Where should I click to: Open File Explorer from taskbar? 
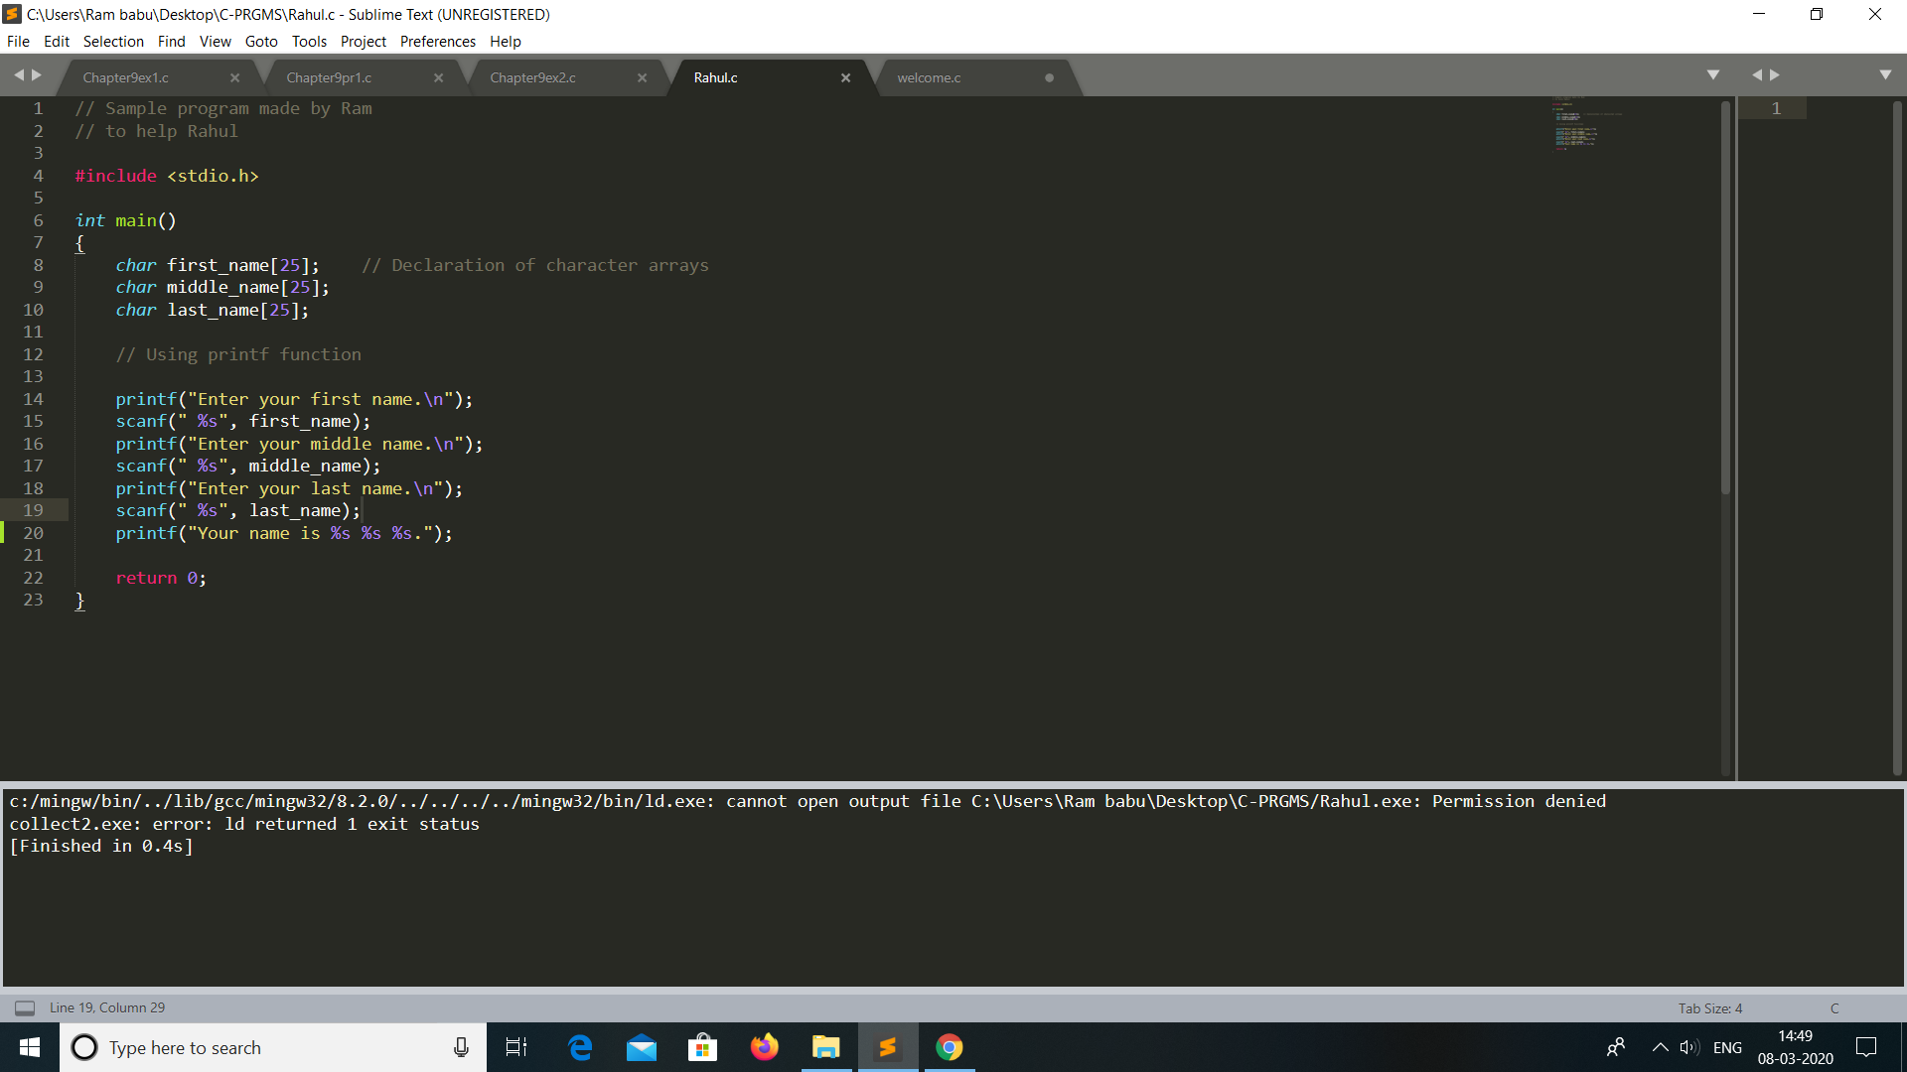click(826, 1047)
